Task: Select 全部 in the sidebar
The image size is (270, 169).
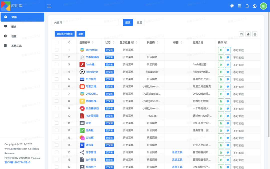Action: 22,17
